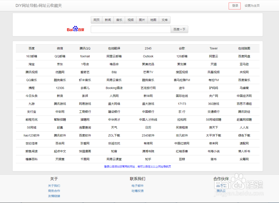The width and height of the screenshot is (279, 203).
Task: Open the 58同城招聘 link
Action: pyautogui.click(x=213, y=120)
